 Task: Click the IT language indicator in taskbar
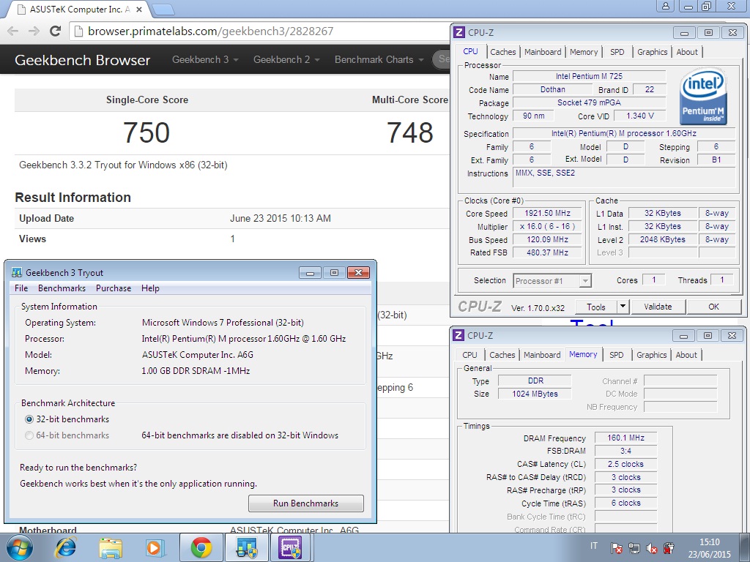pyautogui.click(x=593, y=546)
